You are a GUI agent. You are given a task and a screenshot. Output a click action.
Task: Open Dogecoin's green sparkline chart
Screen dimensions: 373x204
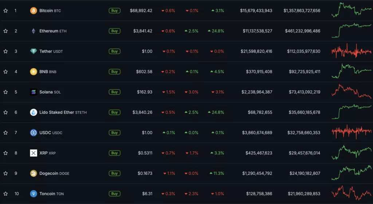[x=352, y=173]
